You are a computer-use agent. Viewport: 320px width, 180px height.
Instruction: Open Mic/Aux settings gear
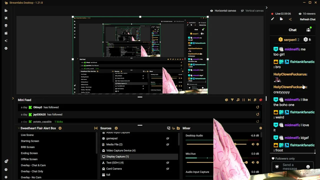(x=258, y=162)
